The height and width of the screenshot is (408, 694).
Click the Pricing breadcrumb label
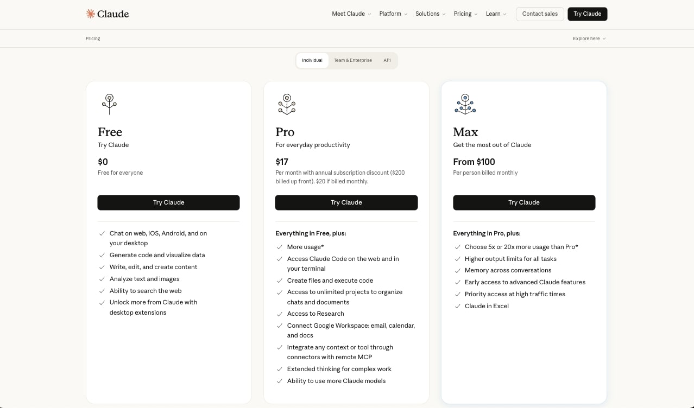[93, 39]
